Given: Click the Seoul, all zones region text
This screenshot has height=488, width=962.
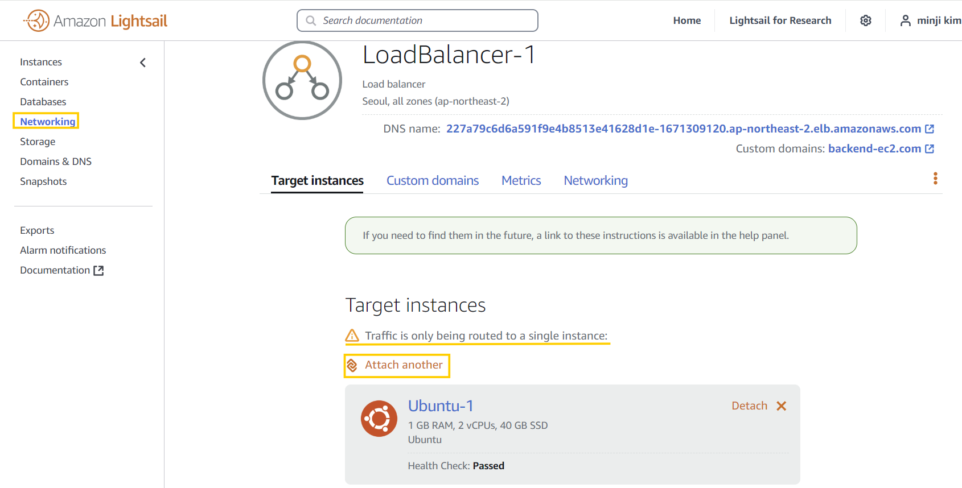Looking at the screenshot, I should [x=436, y=101].
